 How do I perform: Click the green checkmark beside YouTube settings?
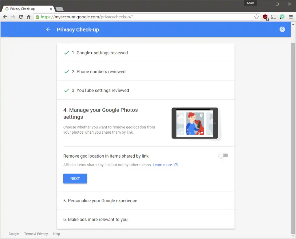[66, 90]
